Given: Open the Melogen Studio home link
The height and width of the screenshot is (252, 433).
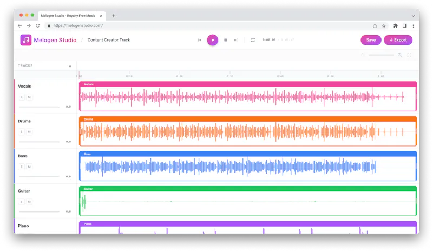Looking at the screenshot, I should 55,40.
